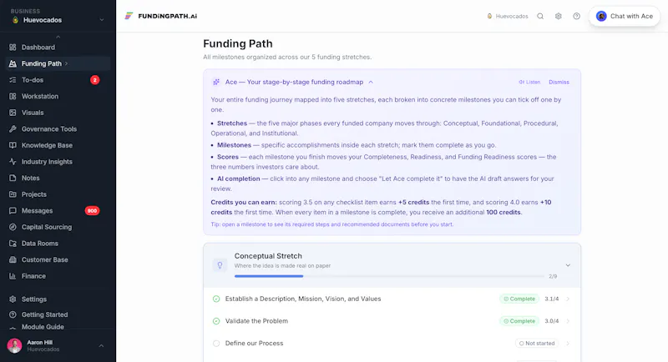Click the 3.0/4 score value
The height and width of the screenshot is (362, 668).
(552, 321)
